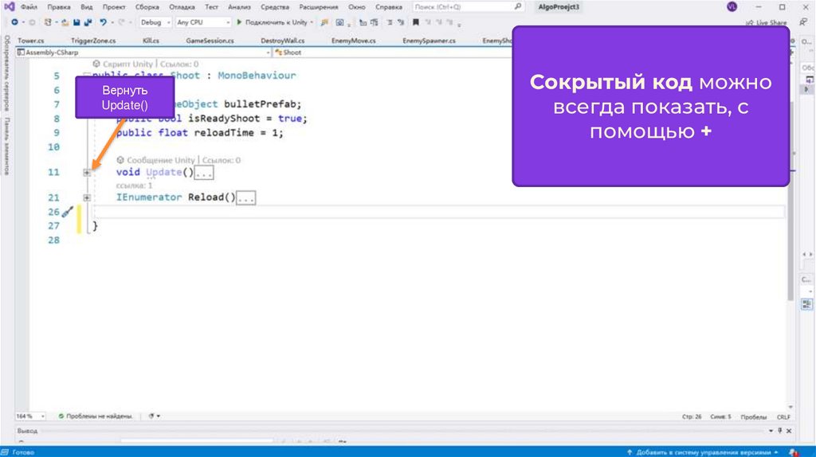Click the screwdriver quick action icon on line 26
The image size is (816, 457).
[x=67, y=212]
